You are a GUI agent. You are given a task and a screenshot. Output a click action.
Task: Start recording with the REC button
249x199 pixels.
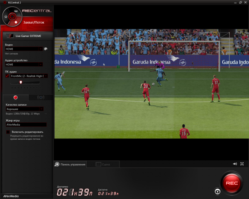tap(232, 183)
